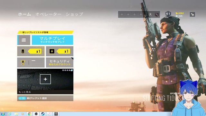Open the playlist menu hamburger icon
206x116 pixels.
[x=24, y=40]
